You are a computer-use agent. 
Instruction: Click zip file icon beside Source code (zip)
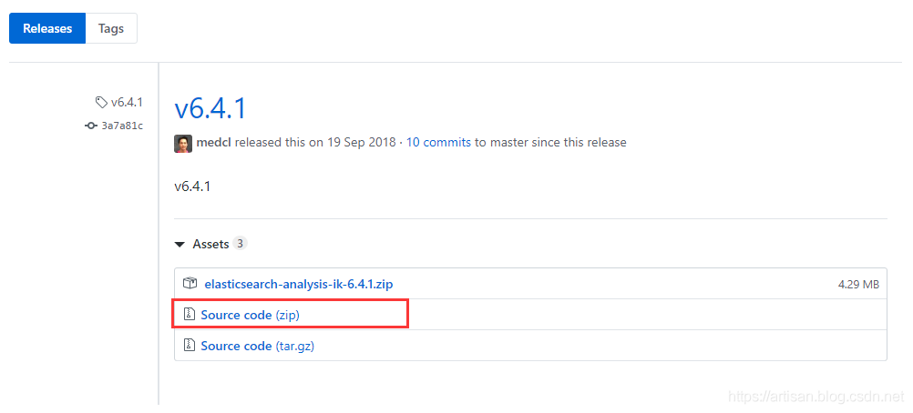pyautogui.click(x=190, y=315)
